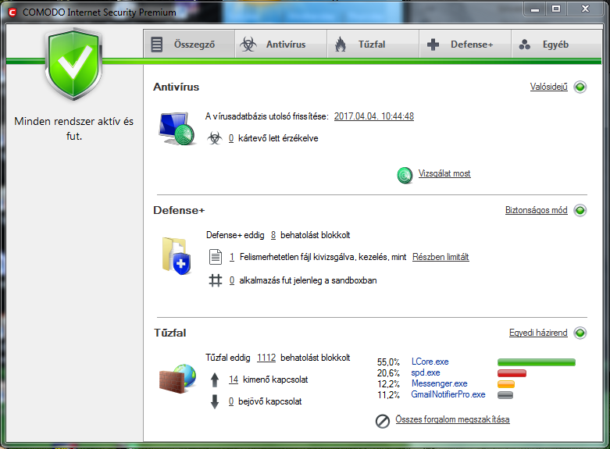Viewport: 610px width, 449px height.
Task: Open the Részben limitált link
Action: (441, 257)
